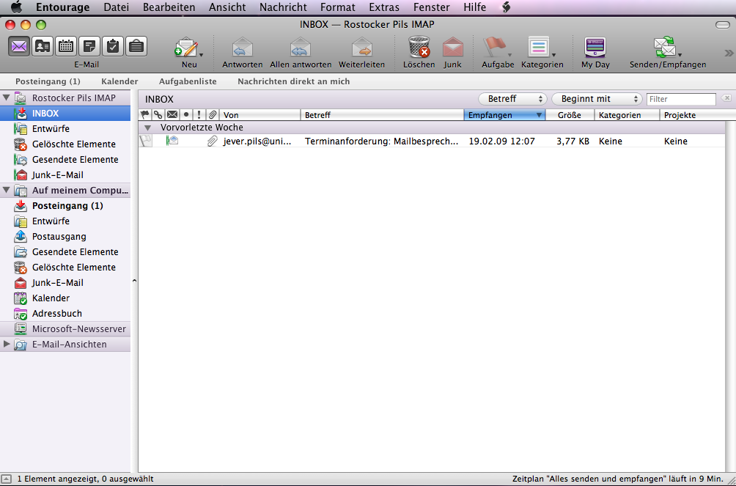Click Allen antworten toolbar icon

[x=301, y=47]
